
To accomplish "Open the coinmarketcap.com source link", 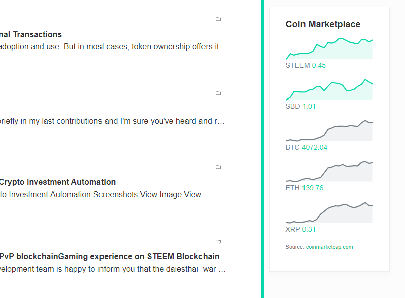I will [x=329, y=247].
